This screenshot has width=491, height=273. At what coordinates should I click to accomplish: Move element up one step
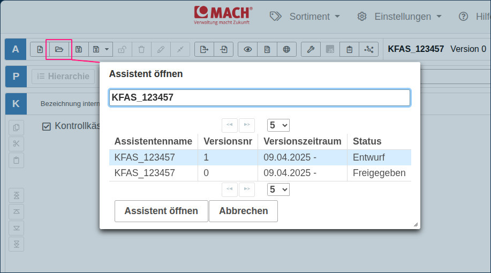(16, 211)
